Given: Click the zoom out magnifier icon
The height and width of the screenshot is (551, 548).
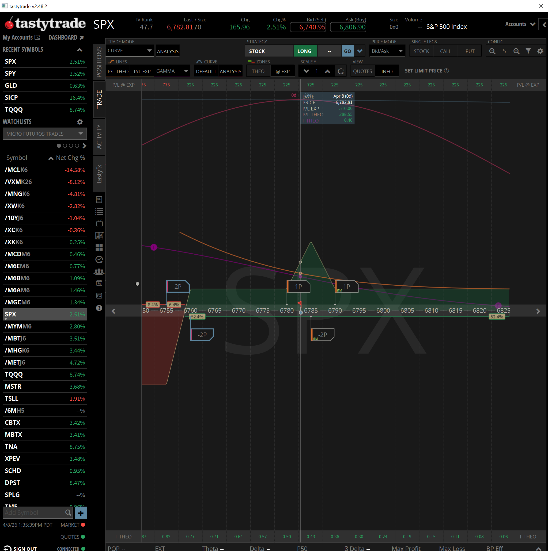Looking at the screenshot, I should pyautogui.click(x=492, y=51).
